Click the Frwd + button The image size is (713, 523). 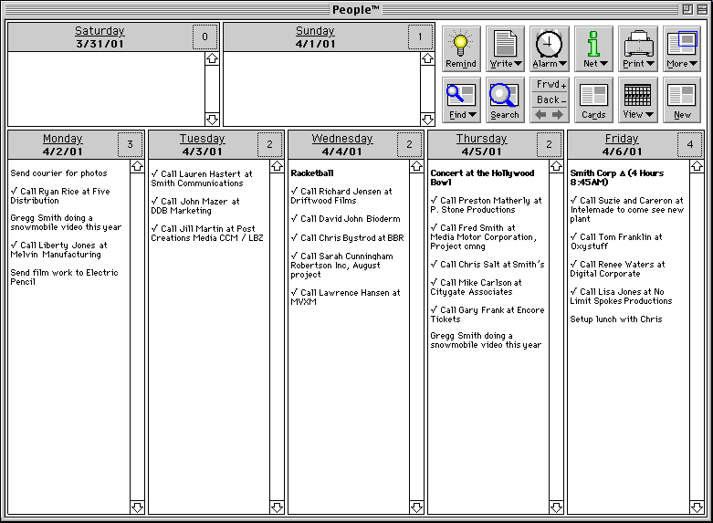(x=550, y=85)
